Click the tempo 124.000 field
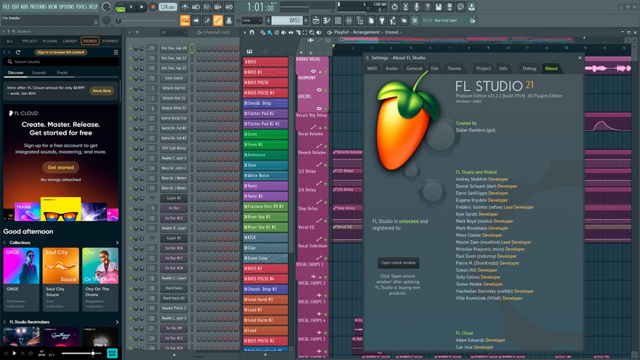 pyautogui.click(x=167, y=7)
